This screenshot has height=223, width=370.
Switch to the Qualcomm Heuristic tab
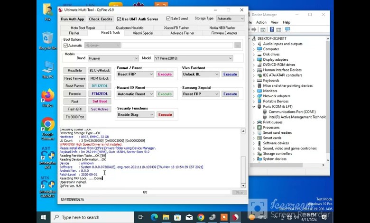tap(129, 28)
